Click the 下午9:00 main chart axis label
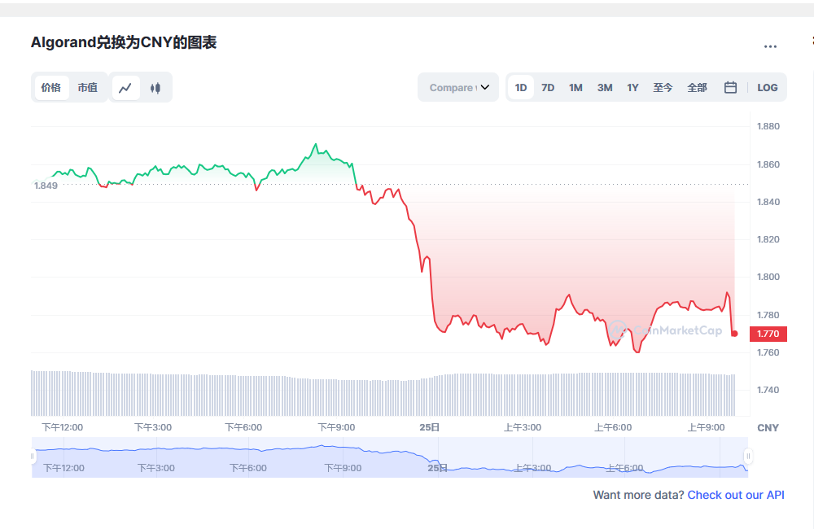The image size is (814, 529). 336,427
